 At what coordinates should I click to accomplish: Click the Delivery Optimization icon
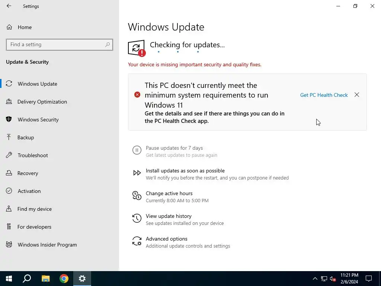[x=9, y=101]
